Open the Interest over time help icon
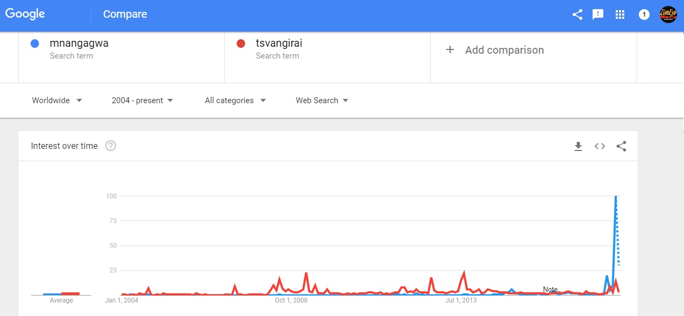 (x=111, y=146)
